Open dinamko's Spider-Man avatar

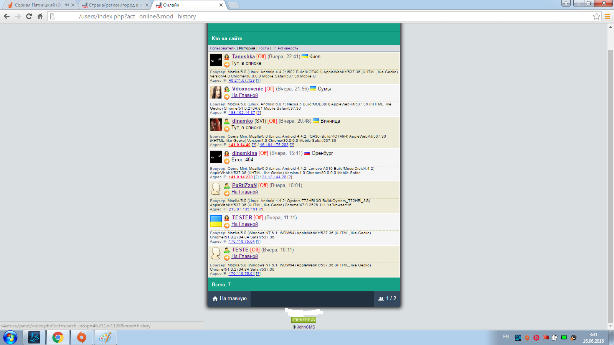click(x=216, y=125)
